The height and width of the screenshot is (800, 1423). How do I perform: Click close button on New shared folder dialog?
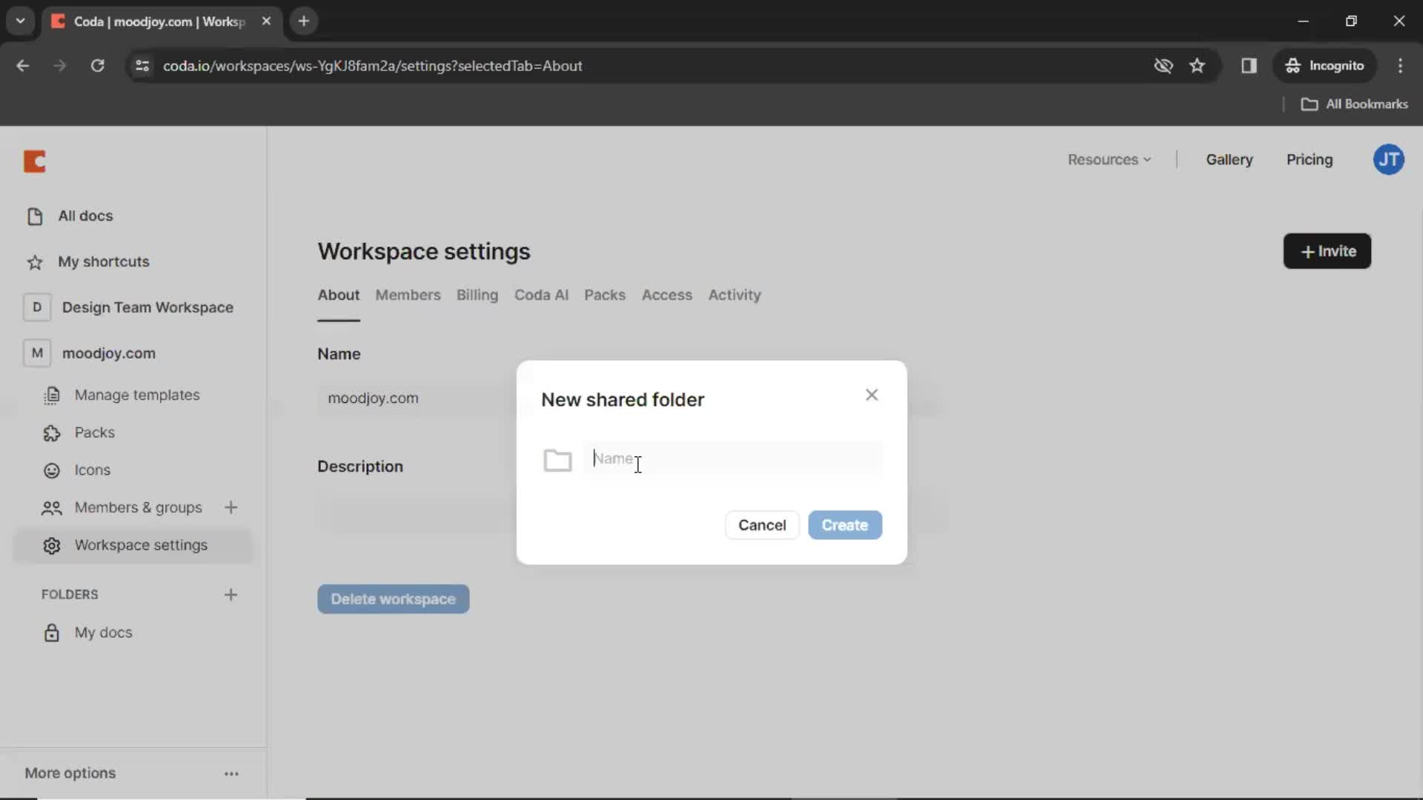pos(871,396)
